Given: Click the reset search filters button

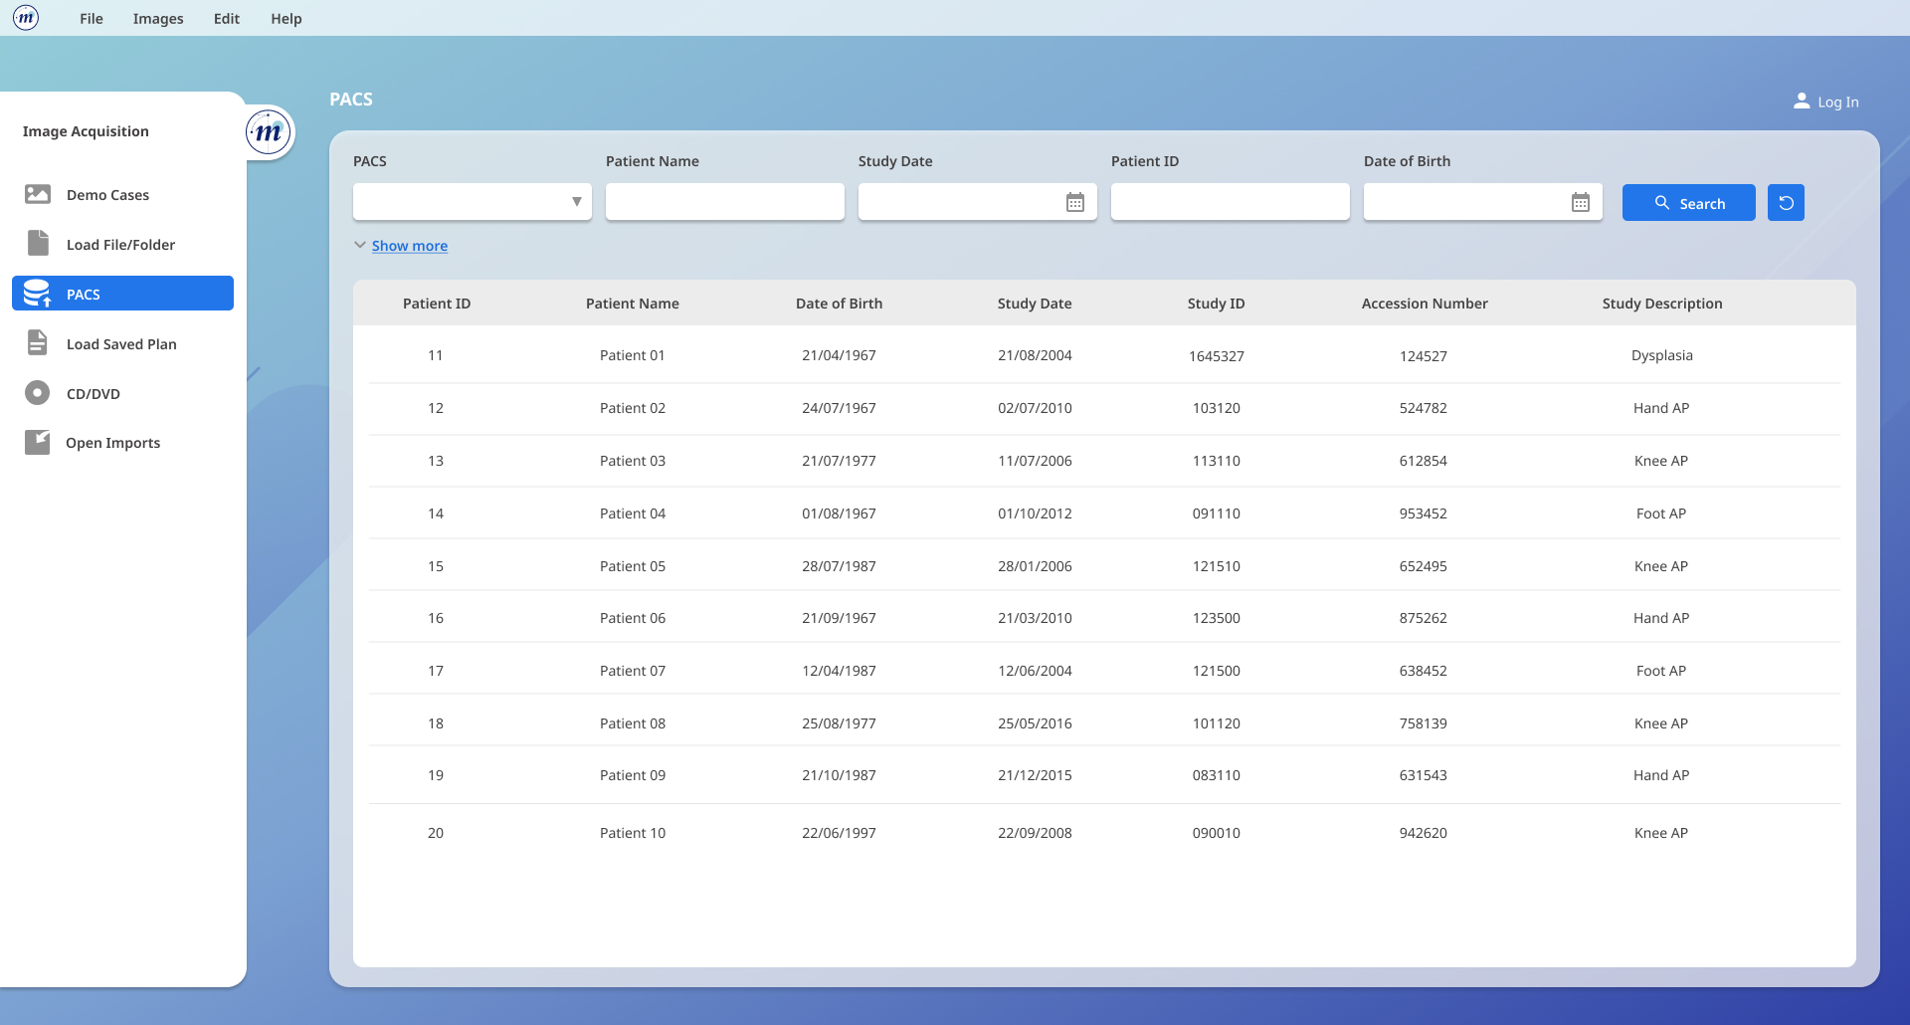Looking at the screenshot, I should [1786, 203].
